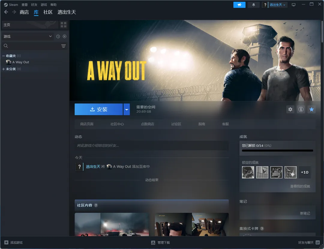Switch to the 商店 tab
This screenshot has width=324, height=249.
click(24, 12)
